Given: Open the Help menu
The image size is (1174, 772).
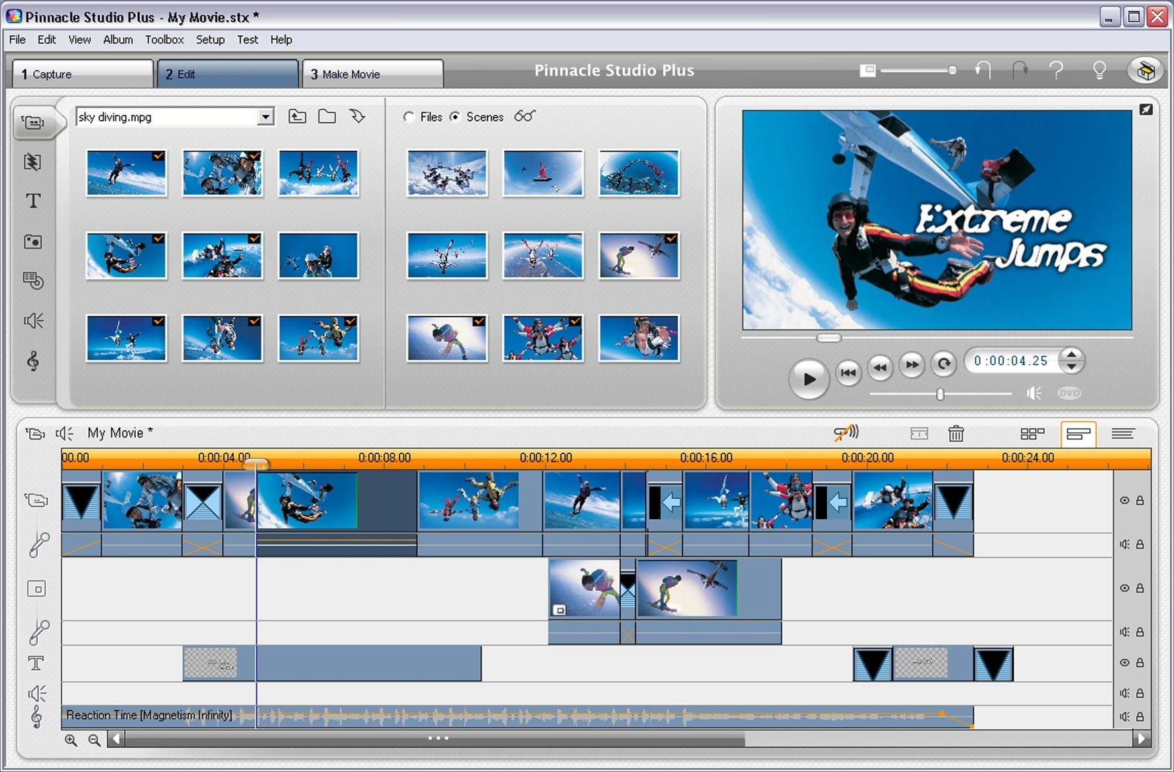Looking at the screenshot, I should 281,40.
